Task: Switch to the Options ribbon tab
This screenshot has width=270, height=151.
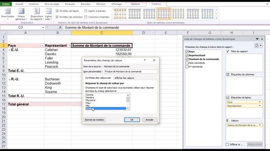Action: coord(135,4)
